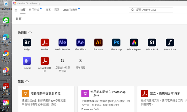Click the purple storefront card icon

(x=85, y=94)
